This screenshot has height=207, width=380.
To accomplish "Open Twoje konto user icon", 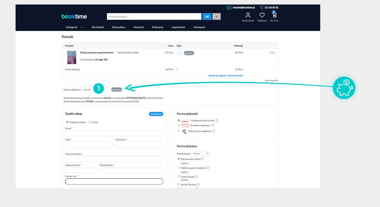I will 248,15.
